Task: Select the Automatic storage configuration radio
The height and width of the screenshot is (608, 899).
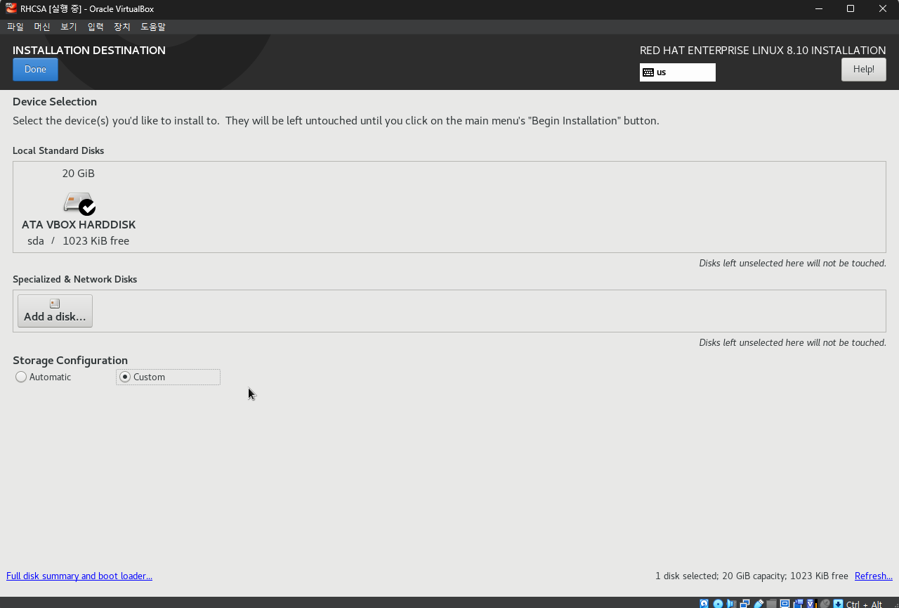Action: pyautogui.click(x=43, y=377)
